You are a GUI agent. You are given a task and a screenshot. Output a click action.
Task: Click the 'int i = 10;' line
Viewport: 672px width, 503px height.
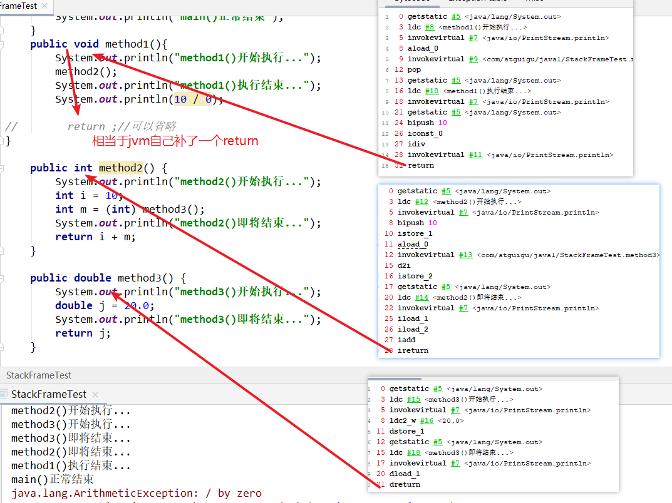tap(89, 196)
